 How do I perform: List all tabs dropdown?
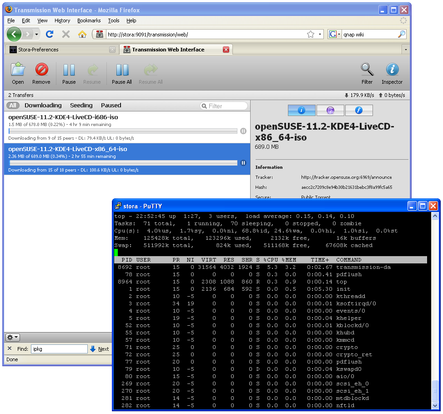point(406,50)
